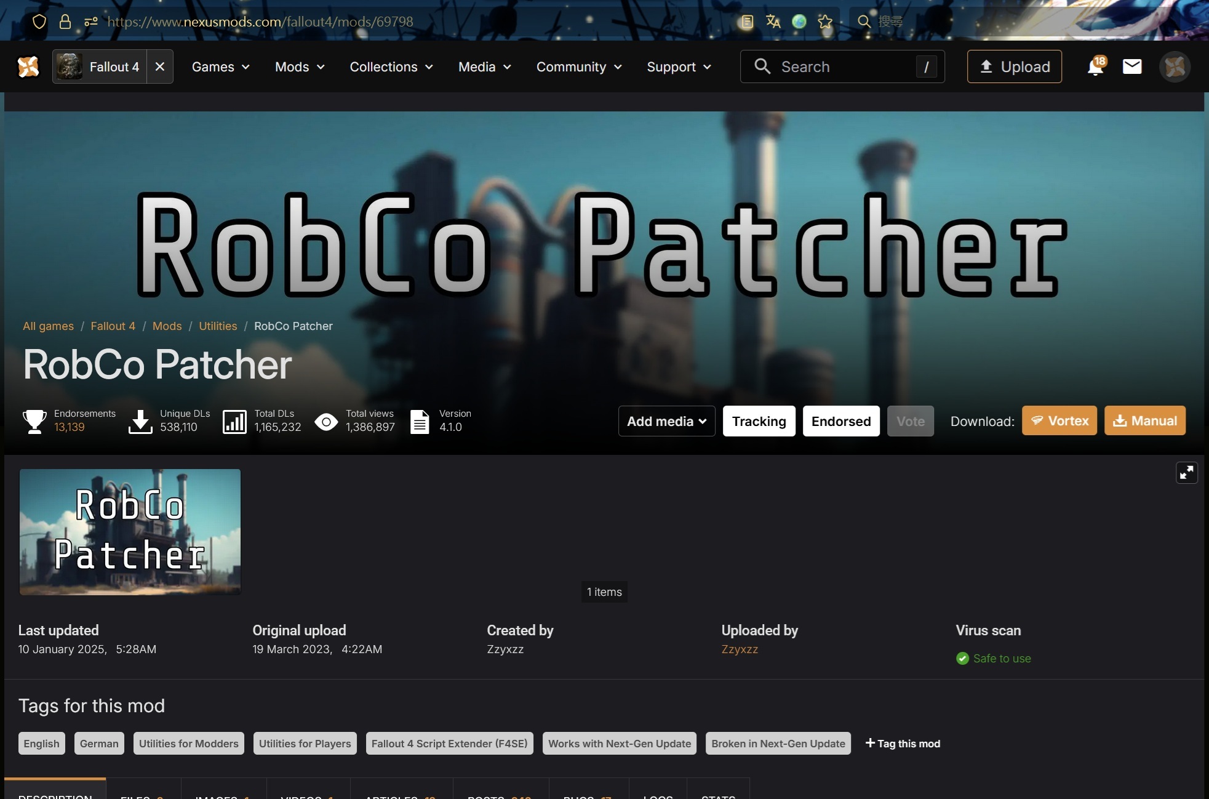Click the translate page icon
The height and width of the screenshot is (799, 1209).
[x=773, y=22]
